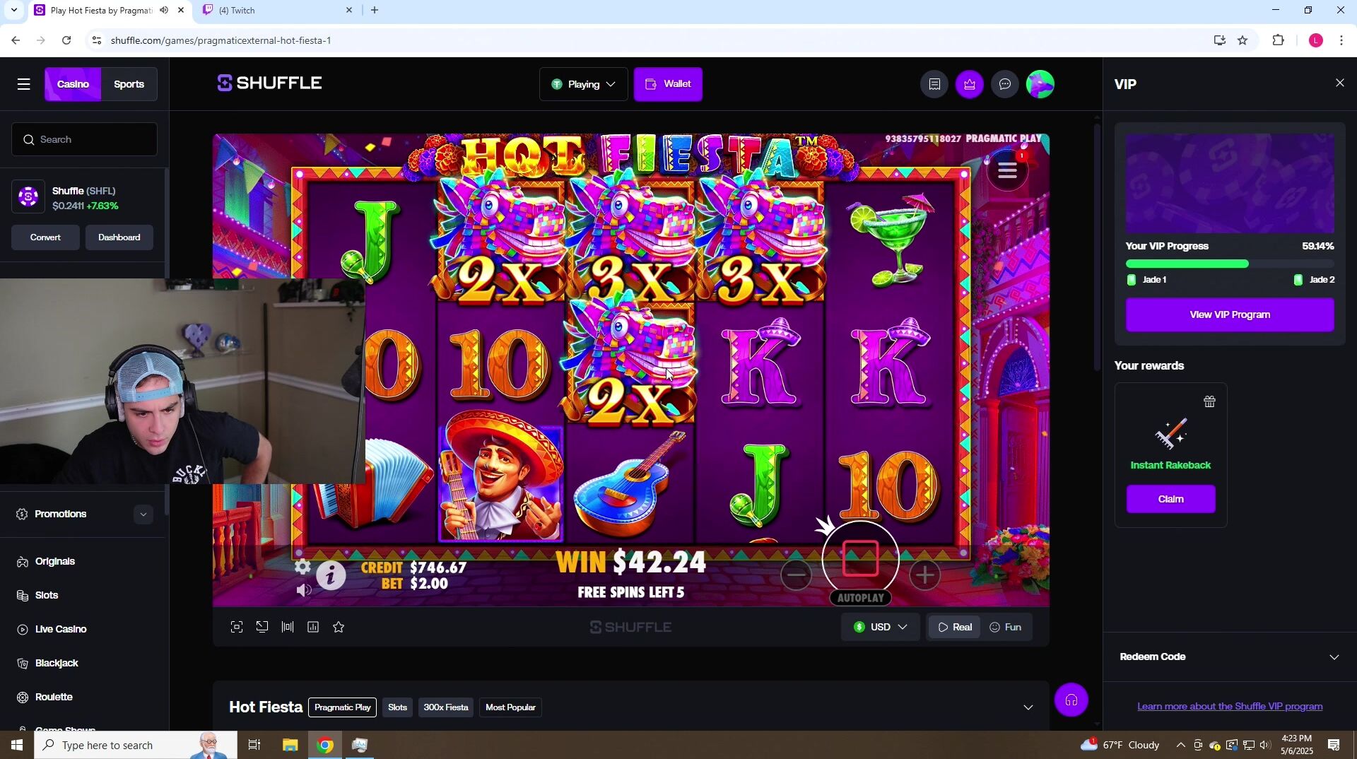Mute the Hot Fiesta browser tab audio

(x=164, y=10)
